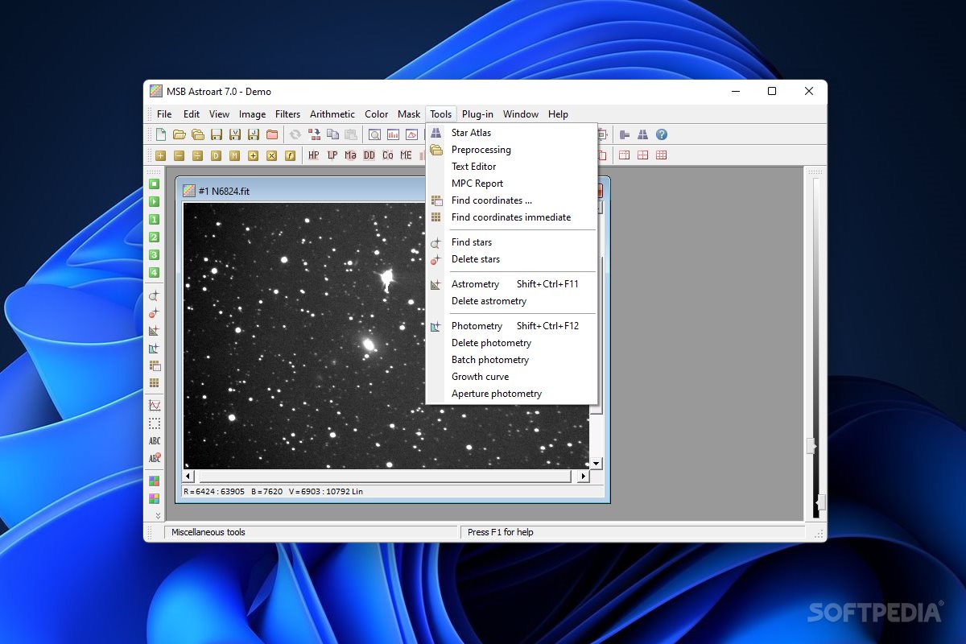Open the Mask menu

click(x=409, y=114)
